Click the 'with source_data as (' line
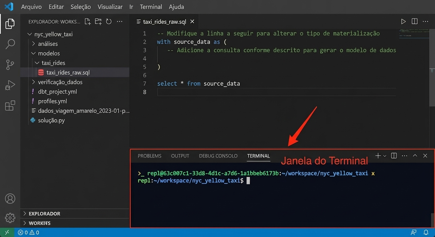This screenshot has width=435, height=237. [192, 42]
